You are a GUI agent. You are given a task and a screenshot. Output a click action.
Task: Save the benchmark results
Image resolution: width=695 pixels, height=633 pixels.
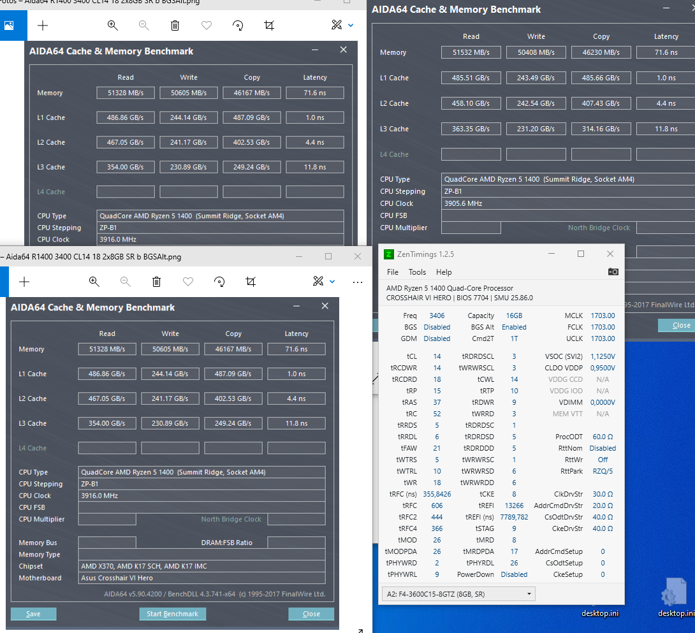[x=33, y=614]
